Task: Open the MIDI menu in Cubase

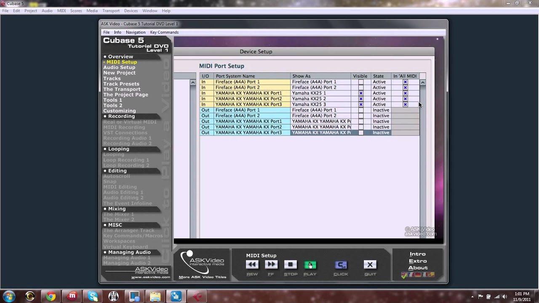Action: point(61,11)
